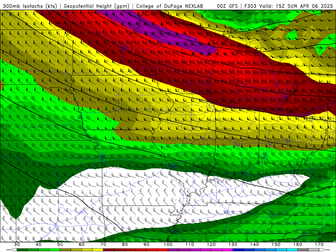Click the 150 knot color scale label

click(276, 244)
